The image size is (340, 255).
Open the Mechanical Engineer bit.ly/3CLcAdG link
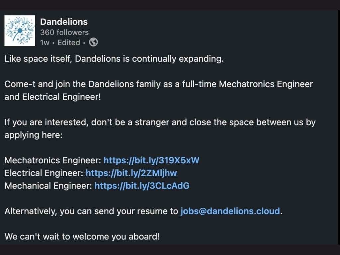pyautogui.click(x=142, y=186)
